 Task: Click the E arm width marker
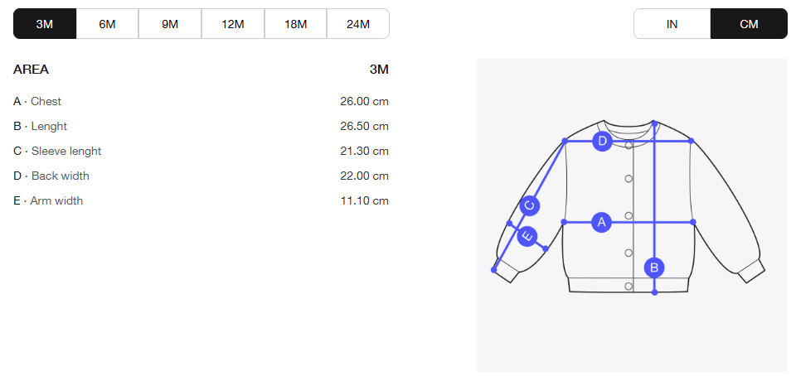click(527, 237)
